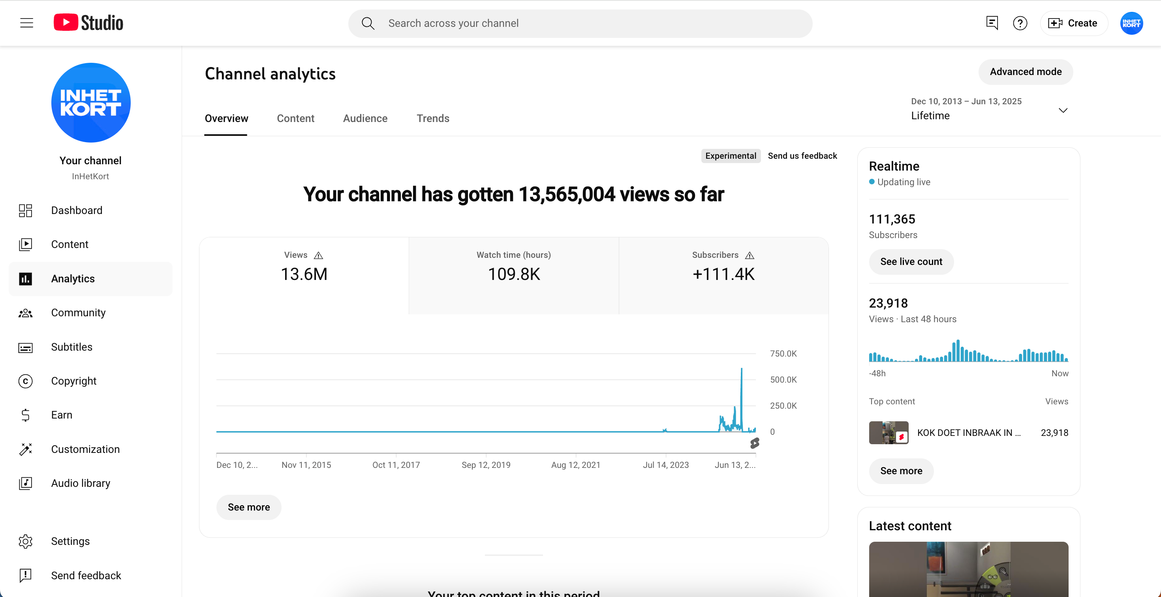The image size is (1161, 597).
Task: Open the comments feedback icon in header
Action: (992, 23)
